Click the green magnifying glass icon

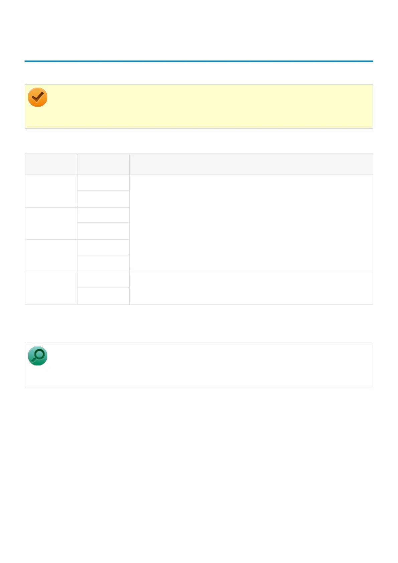tap(37, 356)
